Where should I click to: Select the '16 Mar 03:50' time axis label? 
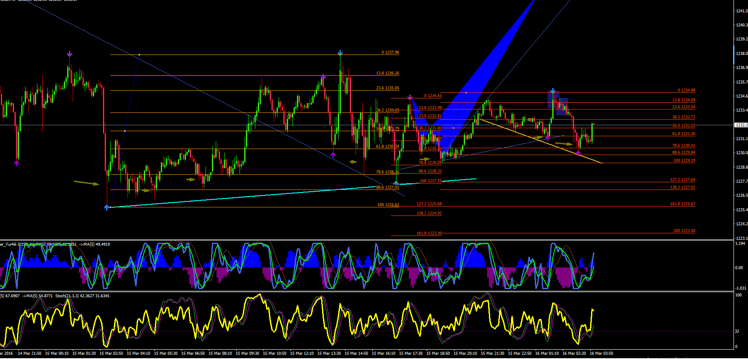601,353
